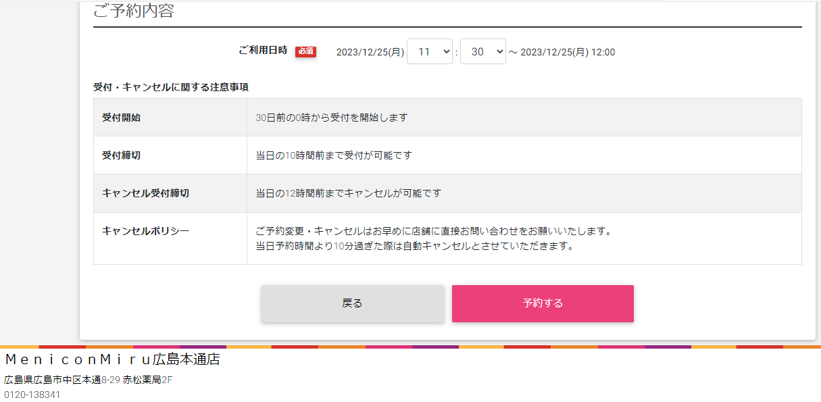Screen dimensions: 821x402
Task: Click the 当日の10時間前まで受付が可能です text
Action: coord(333,155)
